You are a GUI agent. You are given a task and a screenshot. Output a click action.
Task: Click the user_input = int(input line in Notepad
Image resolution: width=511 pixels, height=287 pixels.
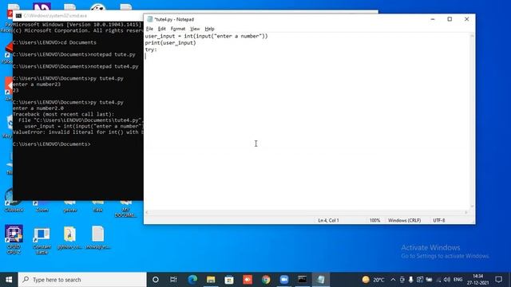point(206,36)
